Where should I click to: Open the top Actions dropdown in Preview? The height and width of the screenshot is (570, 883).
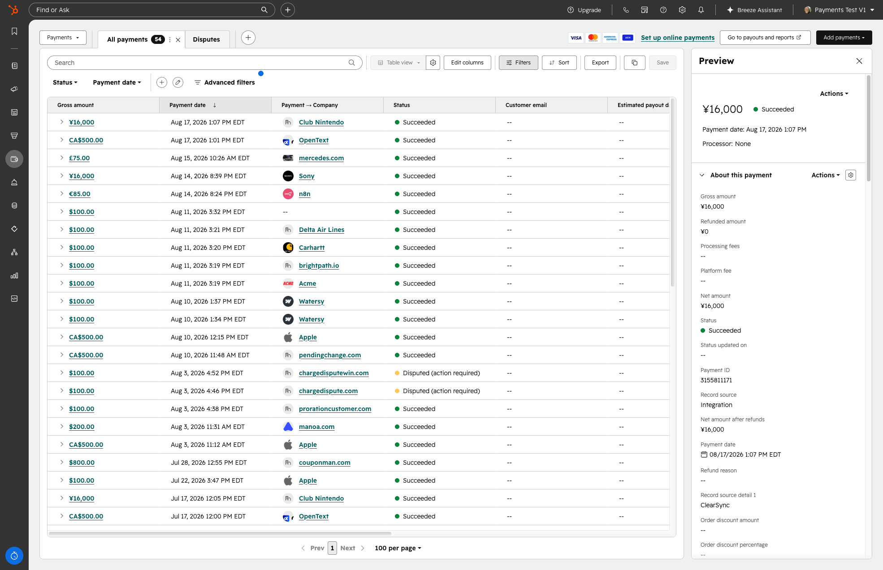(834, 94)
